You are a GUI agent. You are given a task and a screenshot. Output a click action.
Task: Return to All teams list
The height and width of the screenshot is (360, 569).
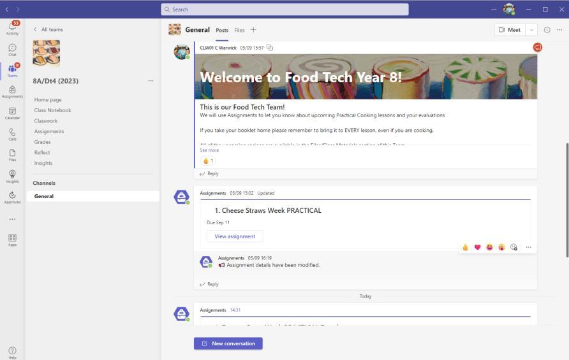tap(48, 29)
